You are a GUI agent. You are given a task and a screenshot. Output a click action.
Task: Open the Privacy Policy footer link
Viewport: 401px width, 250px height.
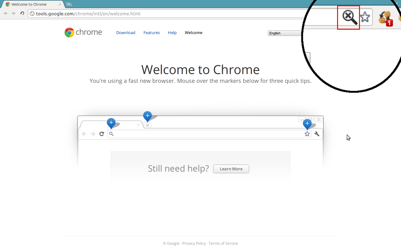pos(194,243)
